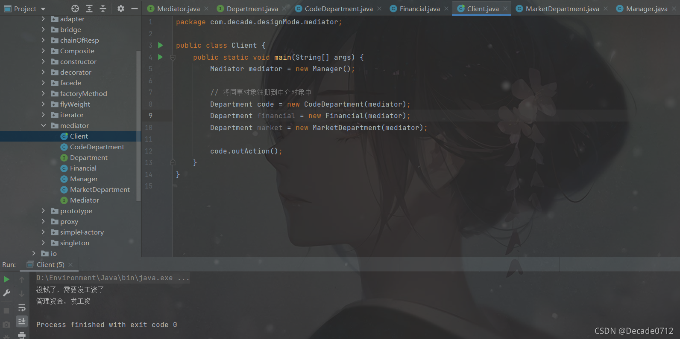This screenshot has height=339, width=680.
Task: Navigate down the stack trace arrow
Action: 22,293
